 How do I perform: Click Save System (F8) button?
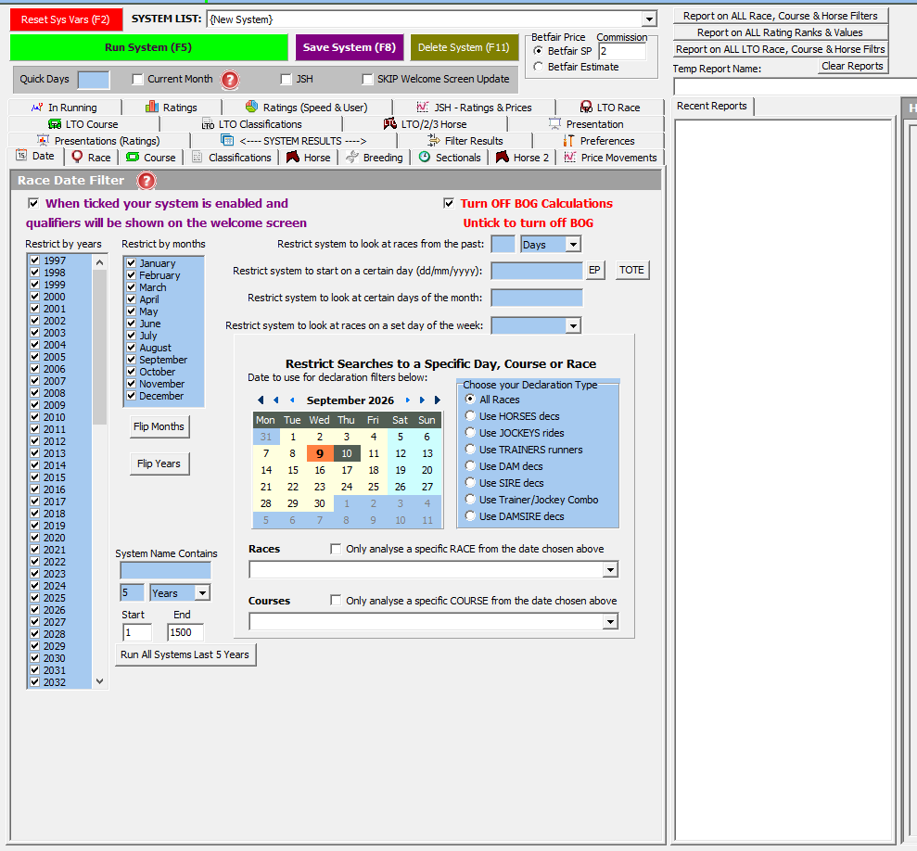(350, 47)
